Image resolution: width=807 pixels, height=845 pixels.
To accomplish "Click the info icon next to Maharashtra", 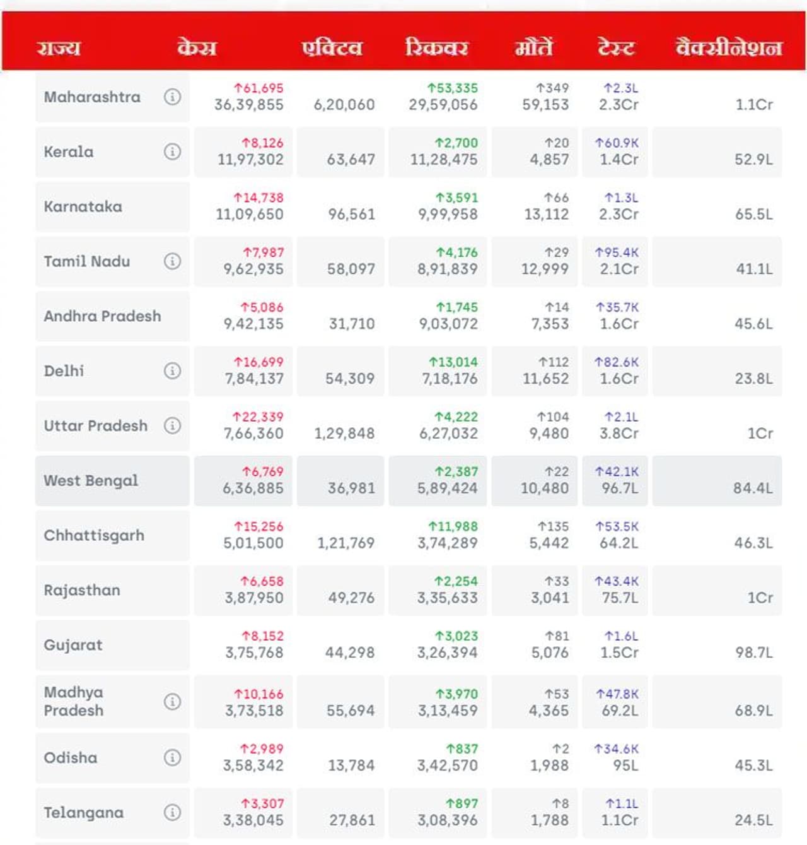I will (172, 97).
